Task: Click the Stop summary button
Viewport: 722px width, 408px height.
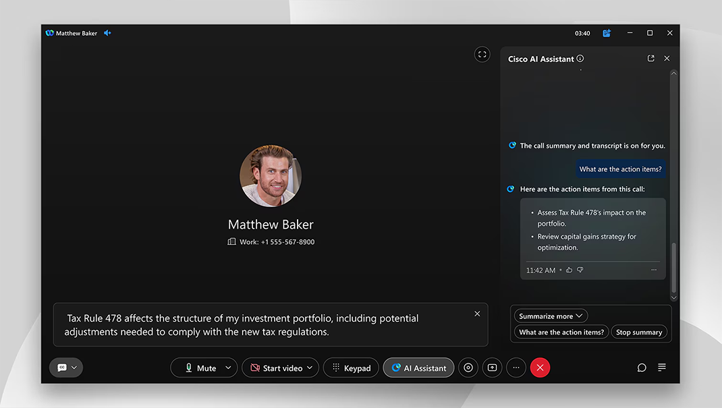Action: pos(639,332)
